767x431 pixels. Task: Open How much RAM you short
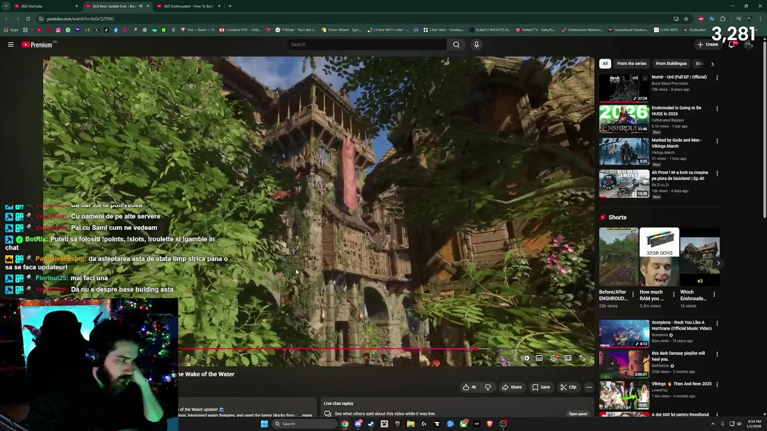[659, 257]
